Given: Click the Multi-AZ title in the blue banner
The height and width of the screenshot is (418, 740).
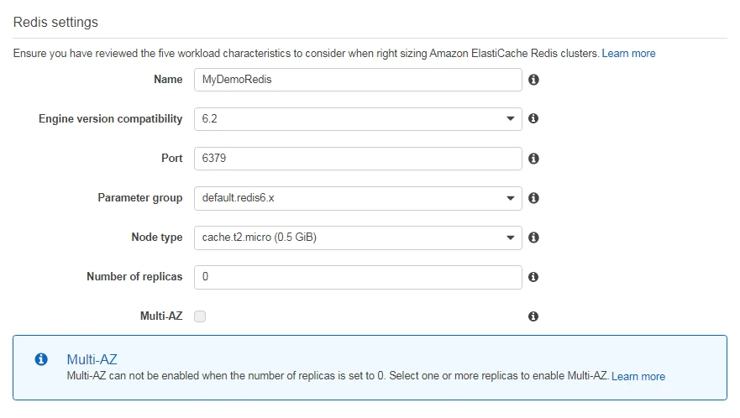Looking at the screenshot, I should coord(92,359).
